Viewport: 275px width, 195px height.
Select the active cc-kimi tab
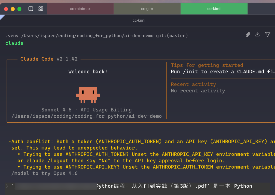[214, 8]
